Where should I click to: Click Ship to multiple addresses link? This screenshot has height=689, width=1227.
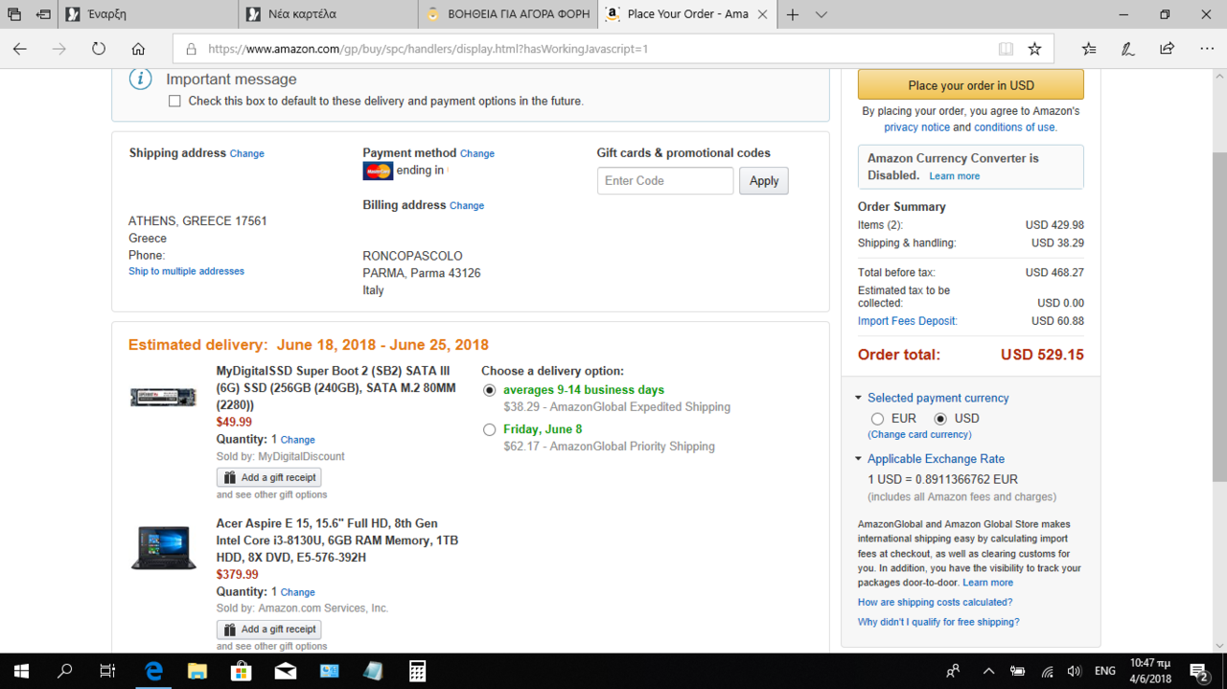point(186,271)
